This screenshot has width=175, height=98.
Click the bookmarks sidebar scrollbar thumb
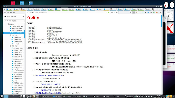[24, 34]
